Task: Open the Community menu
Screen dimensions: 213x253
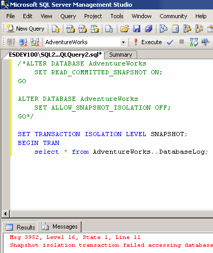Action: click(x=174, y=16)
